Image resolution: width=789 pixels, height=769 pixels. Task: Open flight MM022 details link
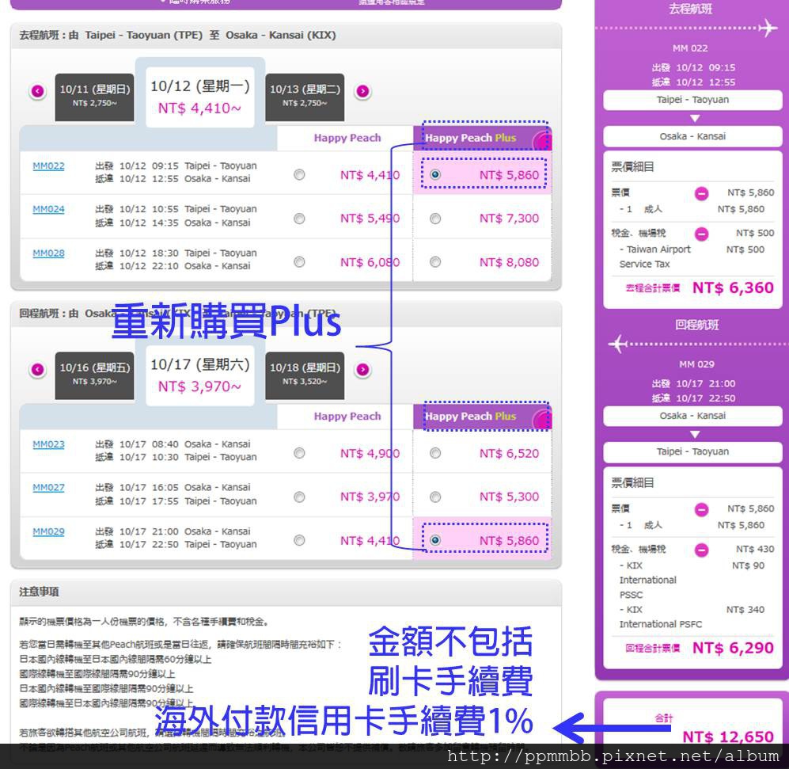48,166
